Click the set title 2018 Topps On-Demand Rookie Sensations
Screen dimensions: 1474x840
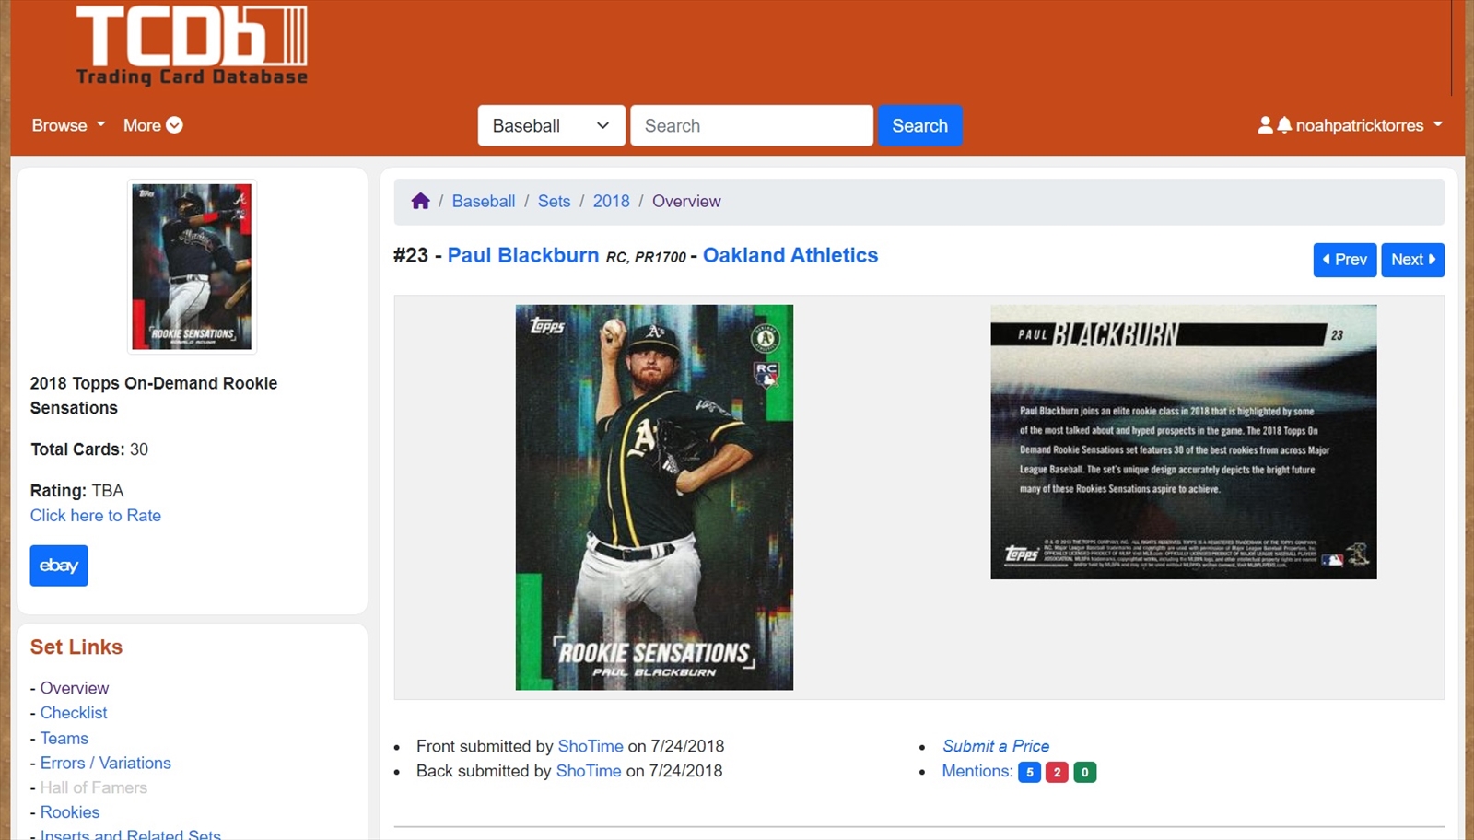[153, 395]
